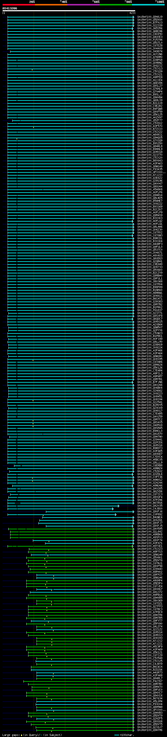The width and height of the screenshot is (167, 737).
Task: Open the UniRef100_P93004 hit entry
Action: 150,704
